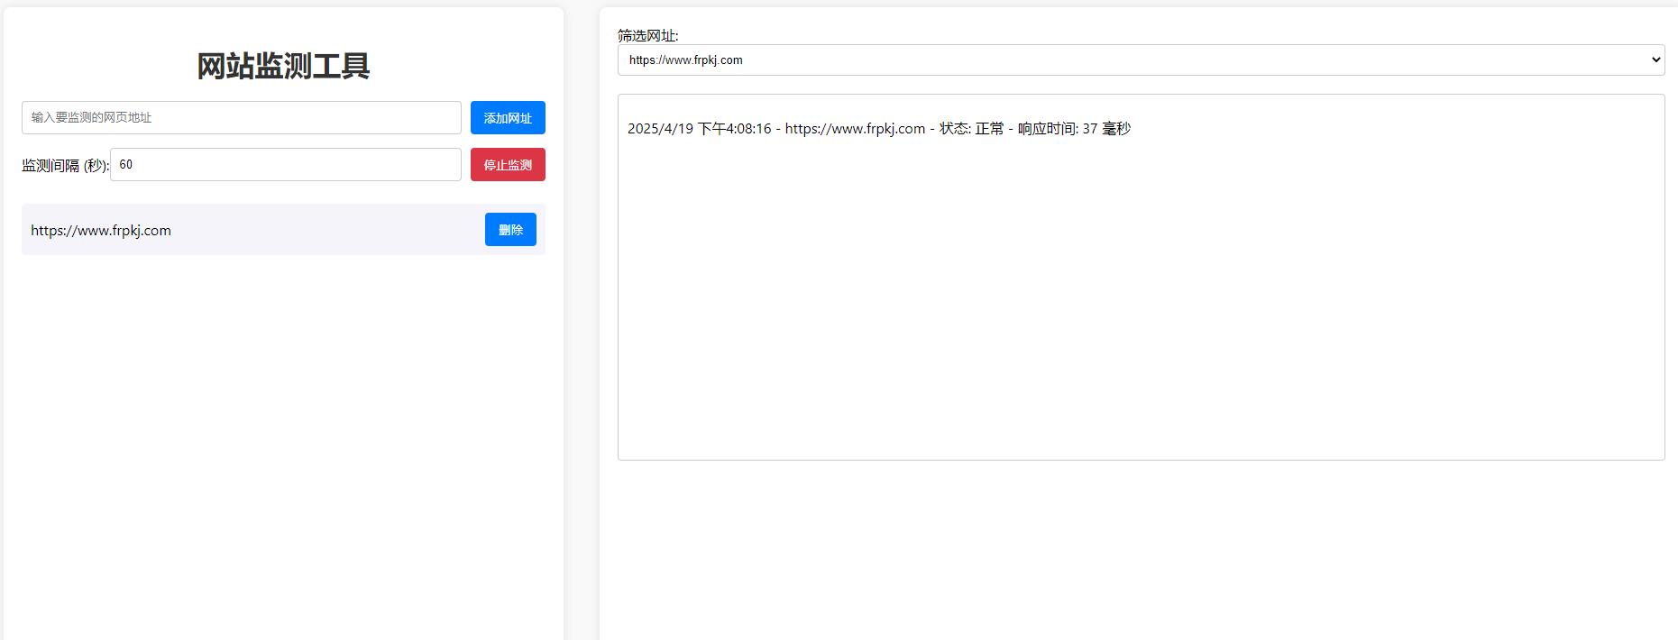Stop monitoring with the 停止监测 button

tap(508, 165)
